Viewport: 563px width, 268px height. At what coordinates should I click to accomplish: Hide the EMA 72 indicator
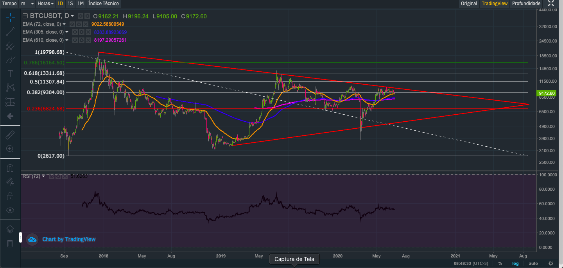pyautogui.click(x=72, y=24)
